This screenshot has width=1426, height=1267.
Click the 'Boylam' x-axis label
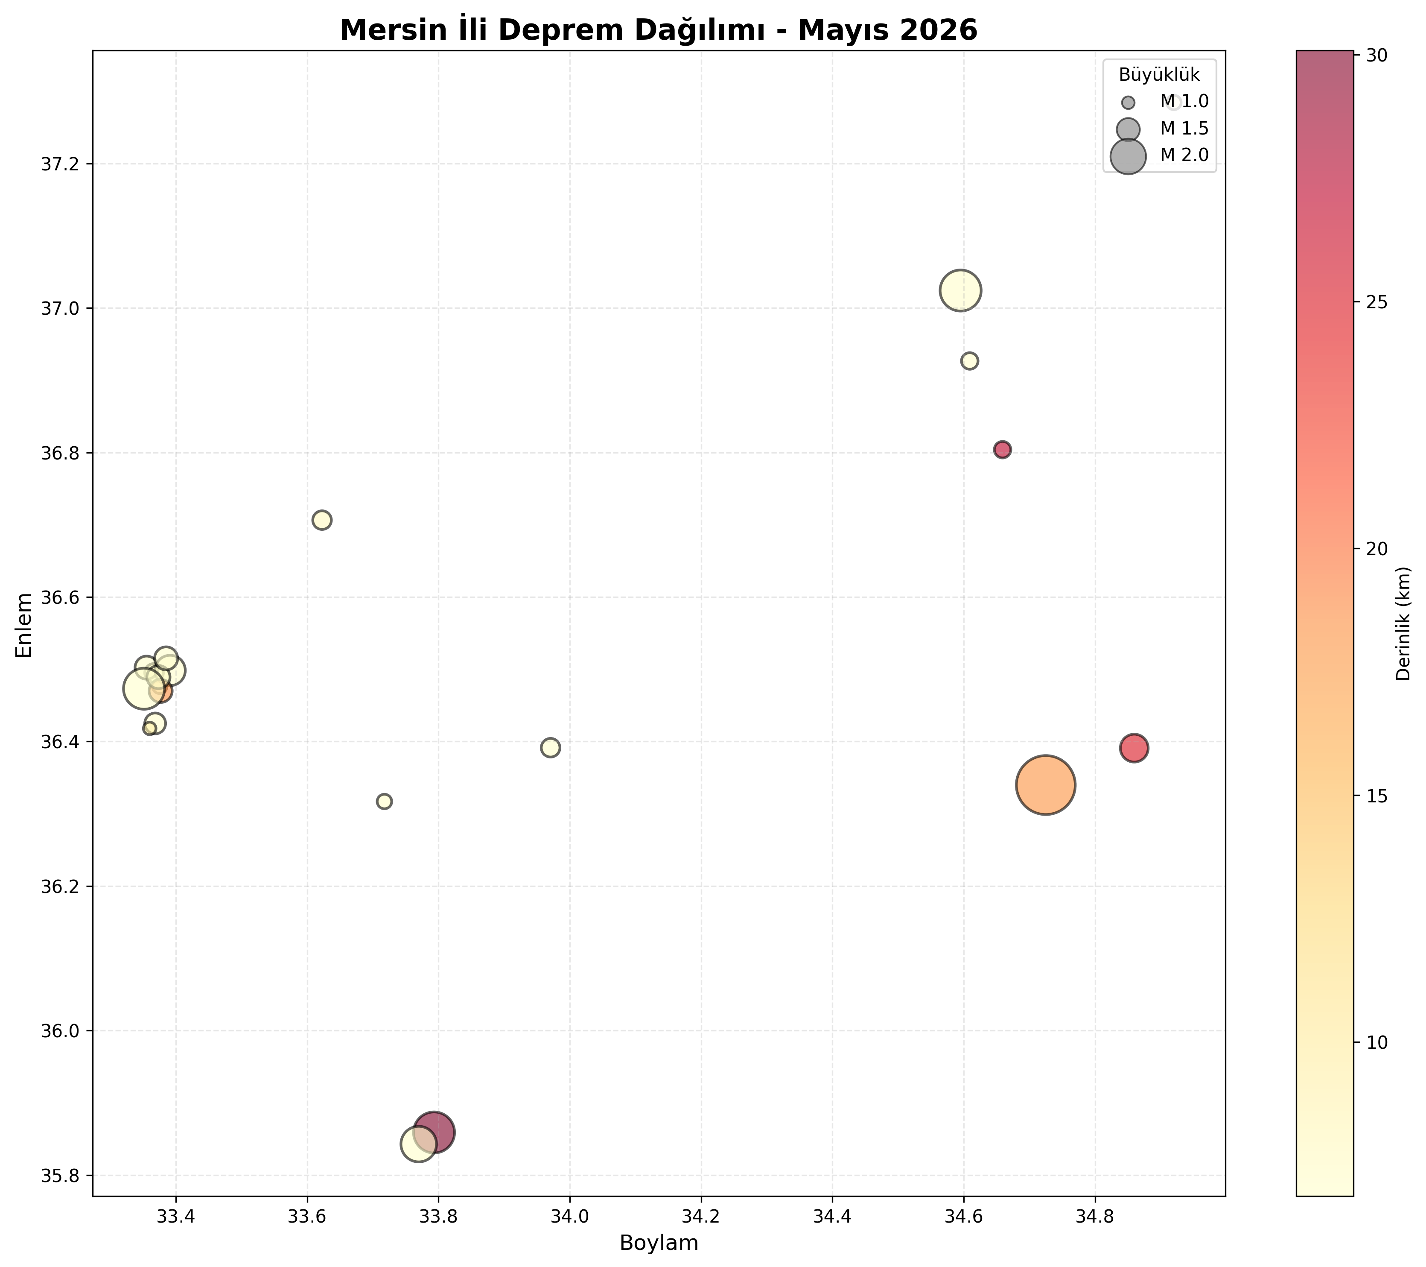(x=659, y=1243)
